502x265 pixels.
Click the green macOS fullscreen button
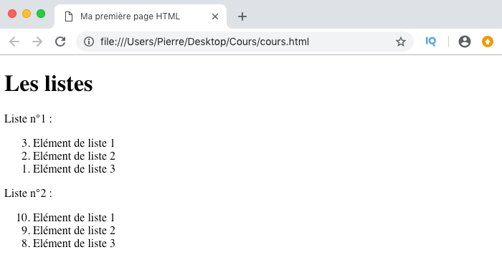coord(41,14)
